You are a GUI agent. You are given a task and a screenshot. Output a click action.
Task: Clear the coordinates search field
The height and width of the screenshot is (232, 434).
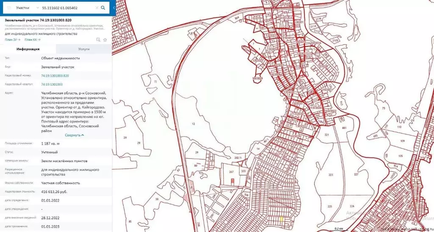point(97,8)
